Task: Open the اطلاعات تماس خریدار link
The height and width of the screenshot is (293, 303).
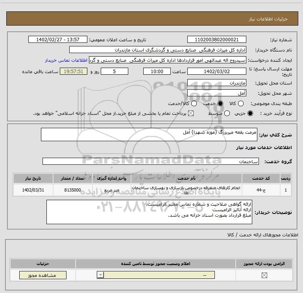Action: coord(66,60)
